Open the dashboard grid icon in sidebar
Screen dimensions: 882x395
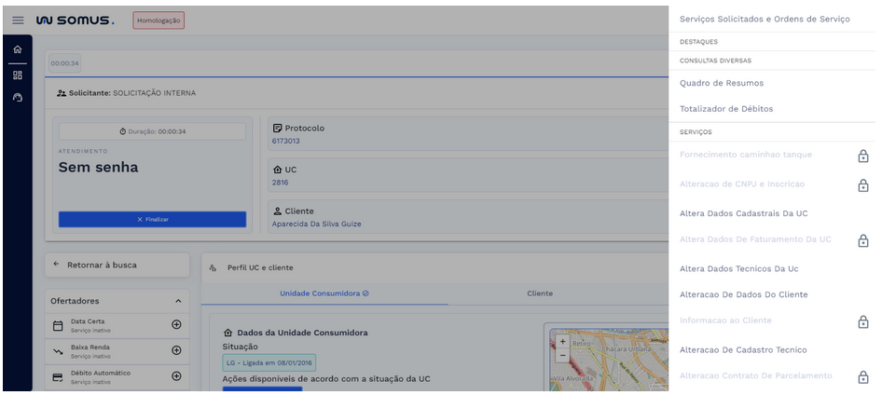[17, 75]
